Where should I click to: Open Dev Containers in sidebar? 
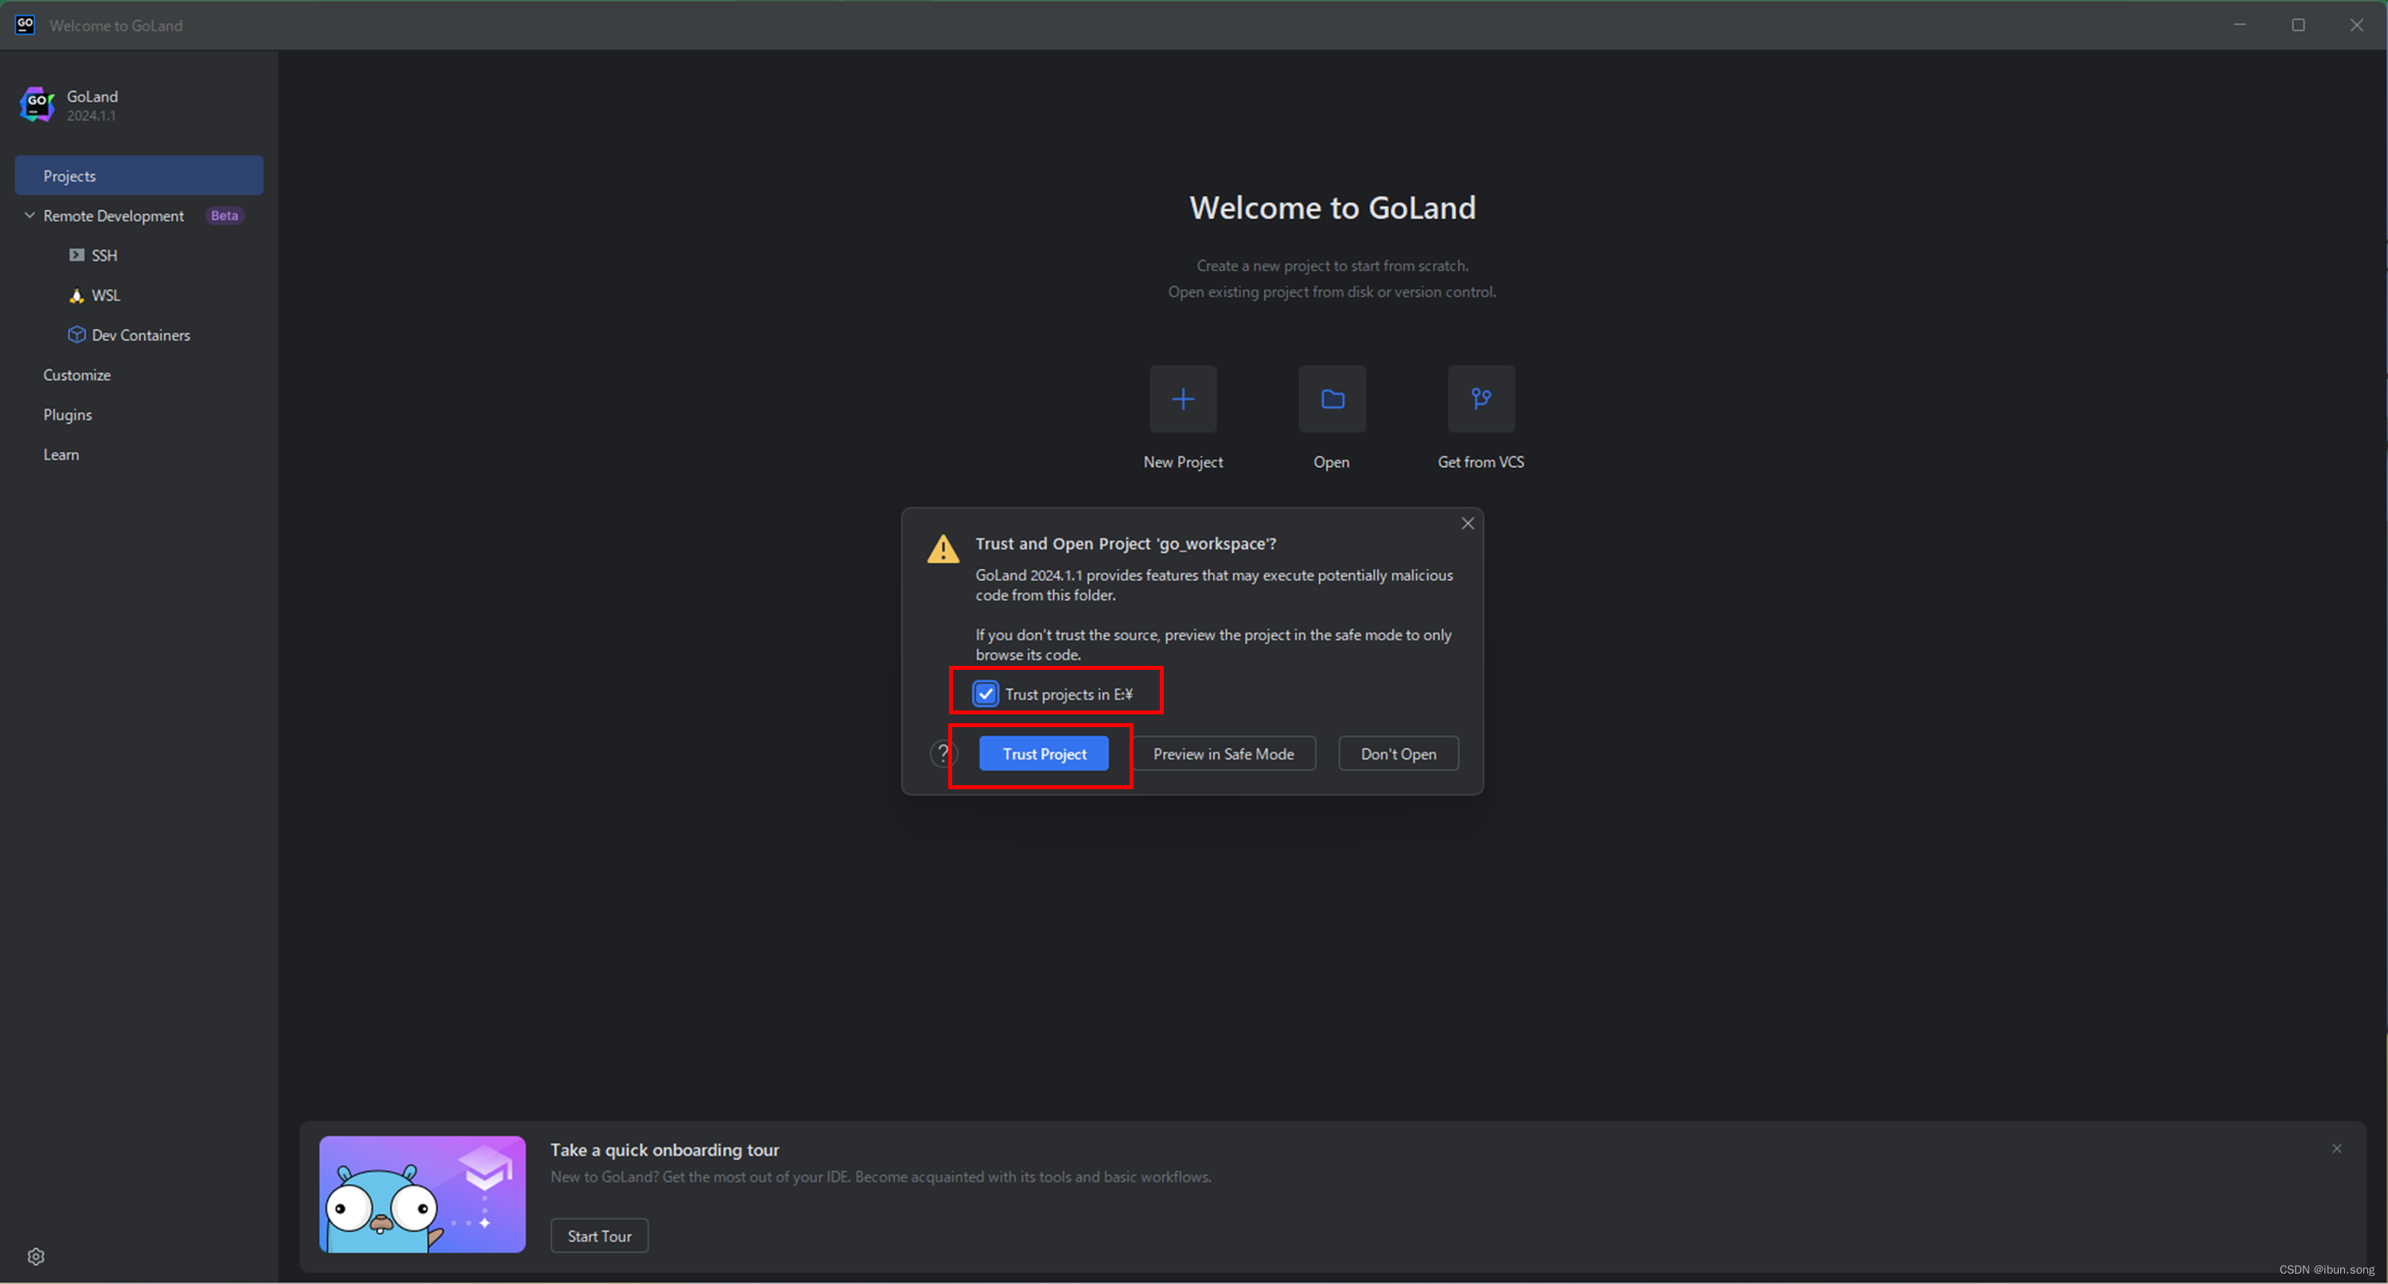[x=140, y=335]
